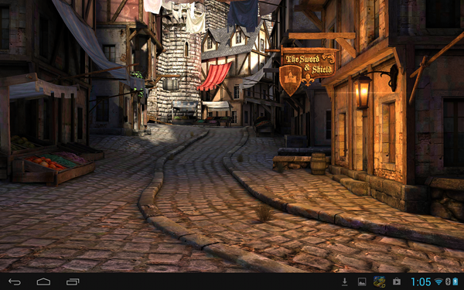This screenshot has height=290, width=464.
Task: Tap the charging battery indicator
Action: click(455, 281)
